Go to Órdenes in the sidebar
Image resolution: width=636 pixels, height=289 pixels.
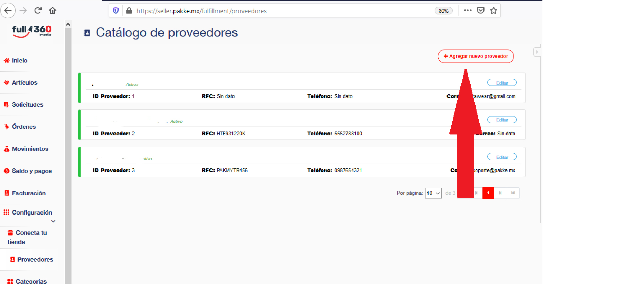coord(24,127)
